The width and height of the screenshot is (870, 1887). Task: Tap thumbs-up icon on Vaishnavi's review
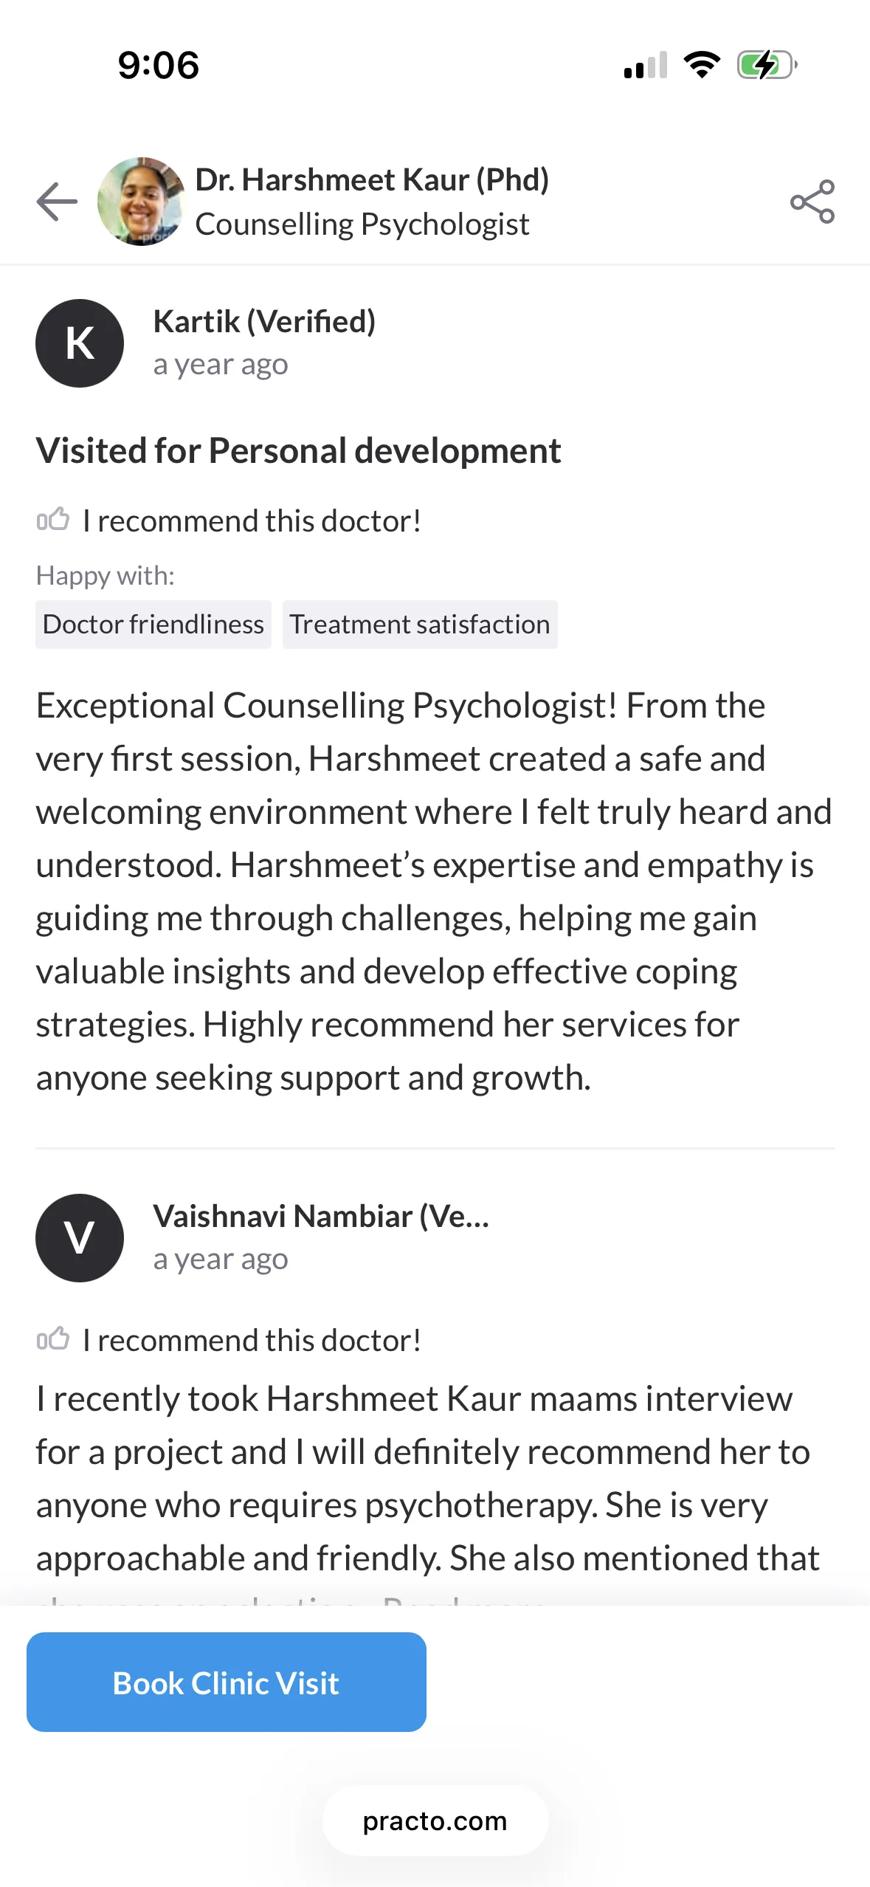(53, 1339)
